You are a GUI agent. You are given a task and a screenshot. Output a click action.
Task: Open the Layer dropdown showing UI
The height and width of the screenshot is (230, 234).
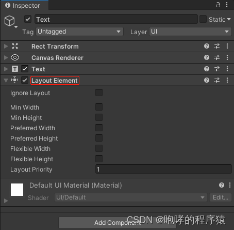190,32
